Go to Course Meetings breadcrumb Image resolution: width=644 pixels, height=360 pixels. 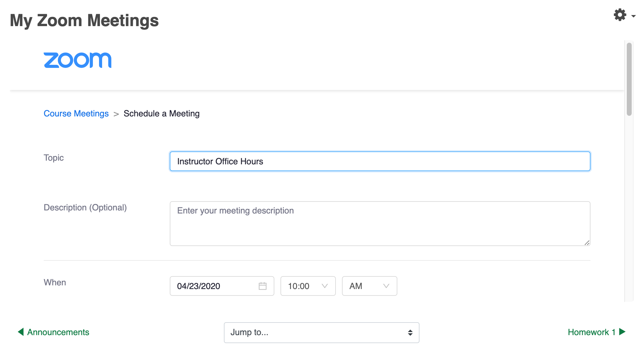(76, 114)
